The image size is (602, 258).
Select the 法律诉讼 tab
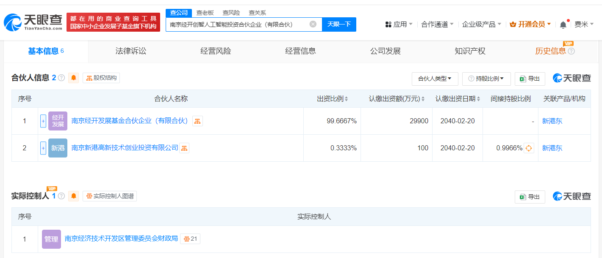pyautogui.click(x=131, y=51)
